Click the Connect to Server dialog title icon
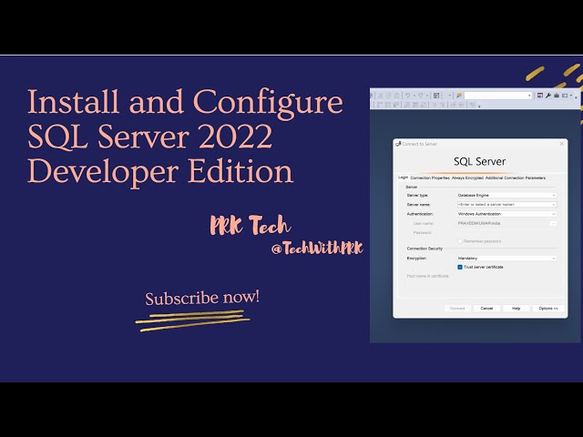The image size is (583, 437). tap(398, 144)
